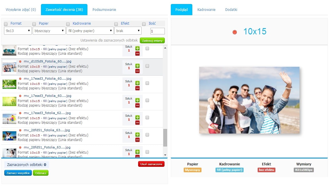
Task: Tick the Format checkbox in settings header
Action: [x=6, y=24]
